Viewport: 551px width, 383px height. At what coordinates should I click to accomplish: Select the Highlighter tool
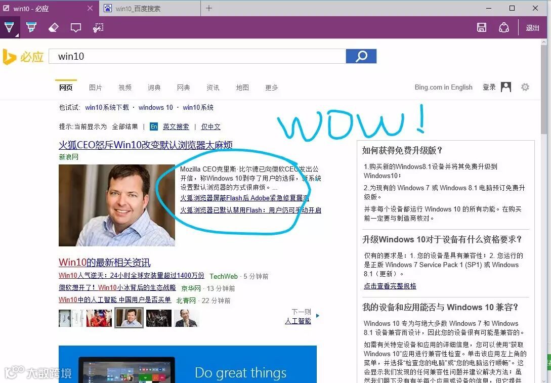click(x=31, y=27)
